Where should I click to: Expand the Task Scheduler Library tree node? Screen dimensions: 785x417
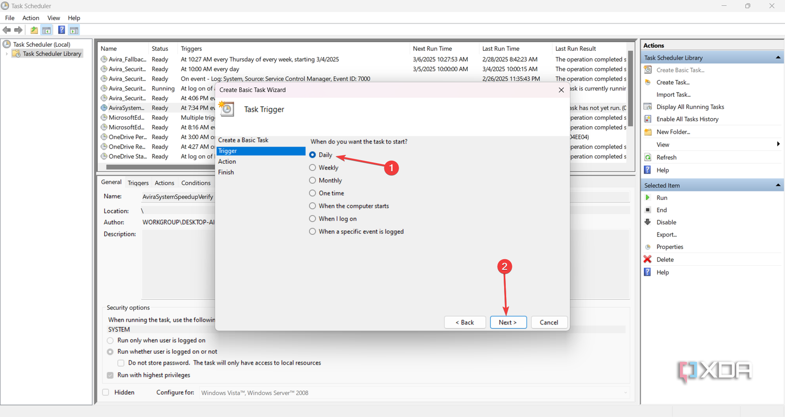(6, 54)
